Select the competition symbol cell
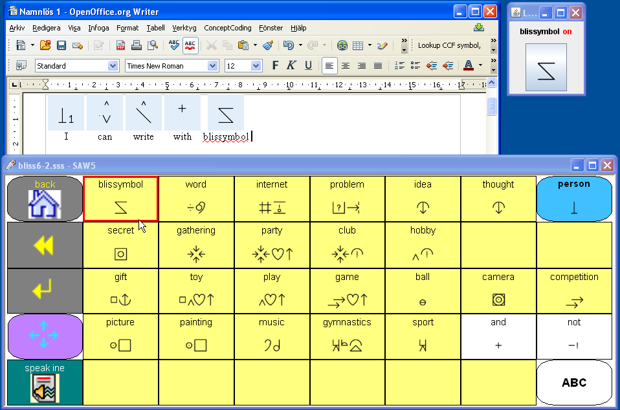This screenshot has height=410, width=620. tap(574, 291)
